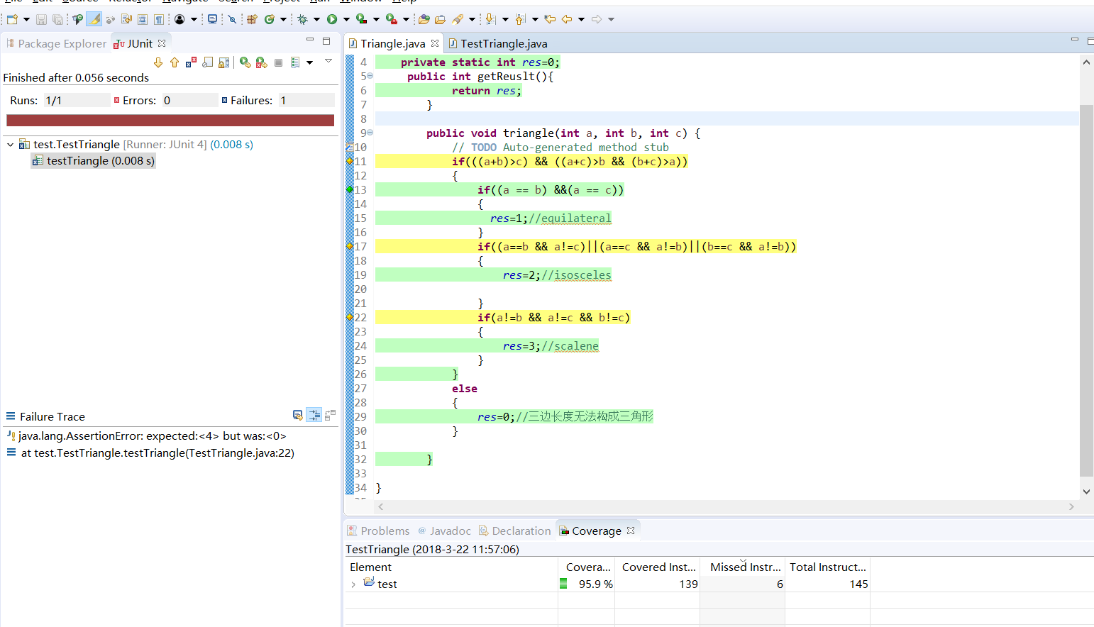This screenshot has height=627, width=1094.
Task: Click the Debug bug icon
Action: point(303,19)
